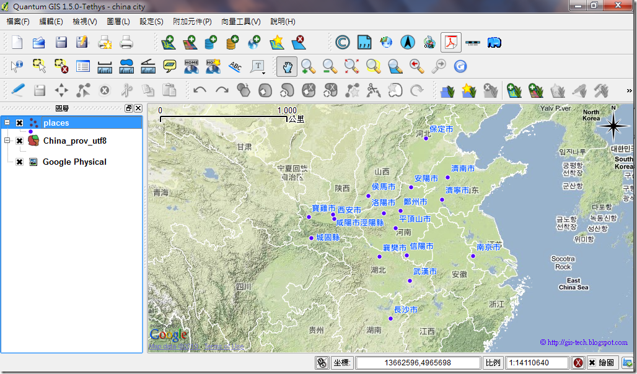637x374 pixels.
Task: Open the 說明(H) menu
Action: pyautogui.click(x=283, y=22)
